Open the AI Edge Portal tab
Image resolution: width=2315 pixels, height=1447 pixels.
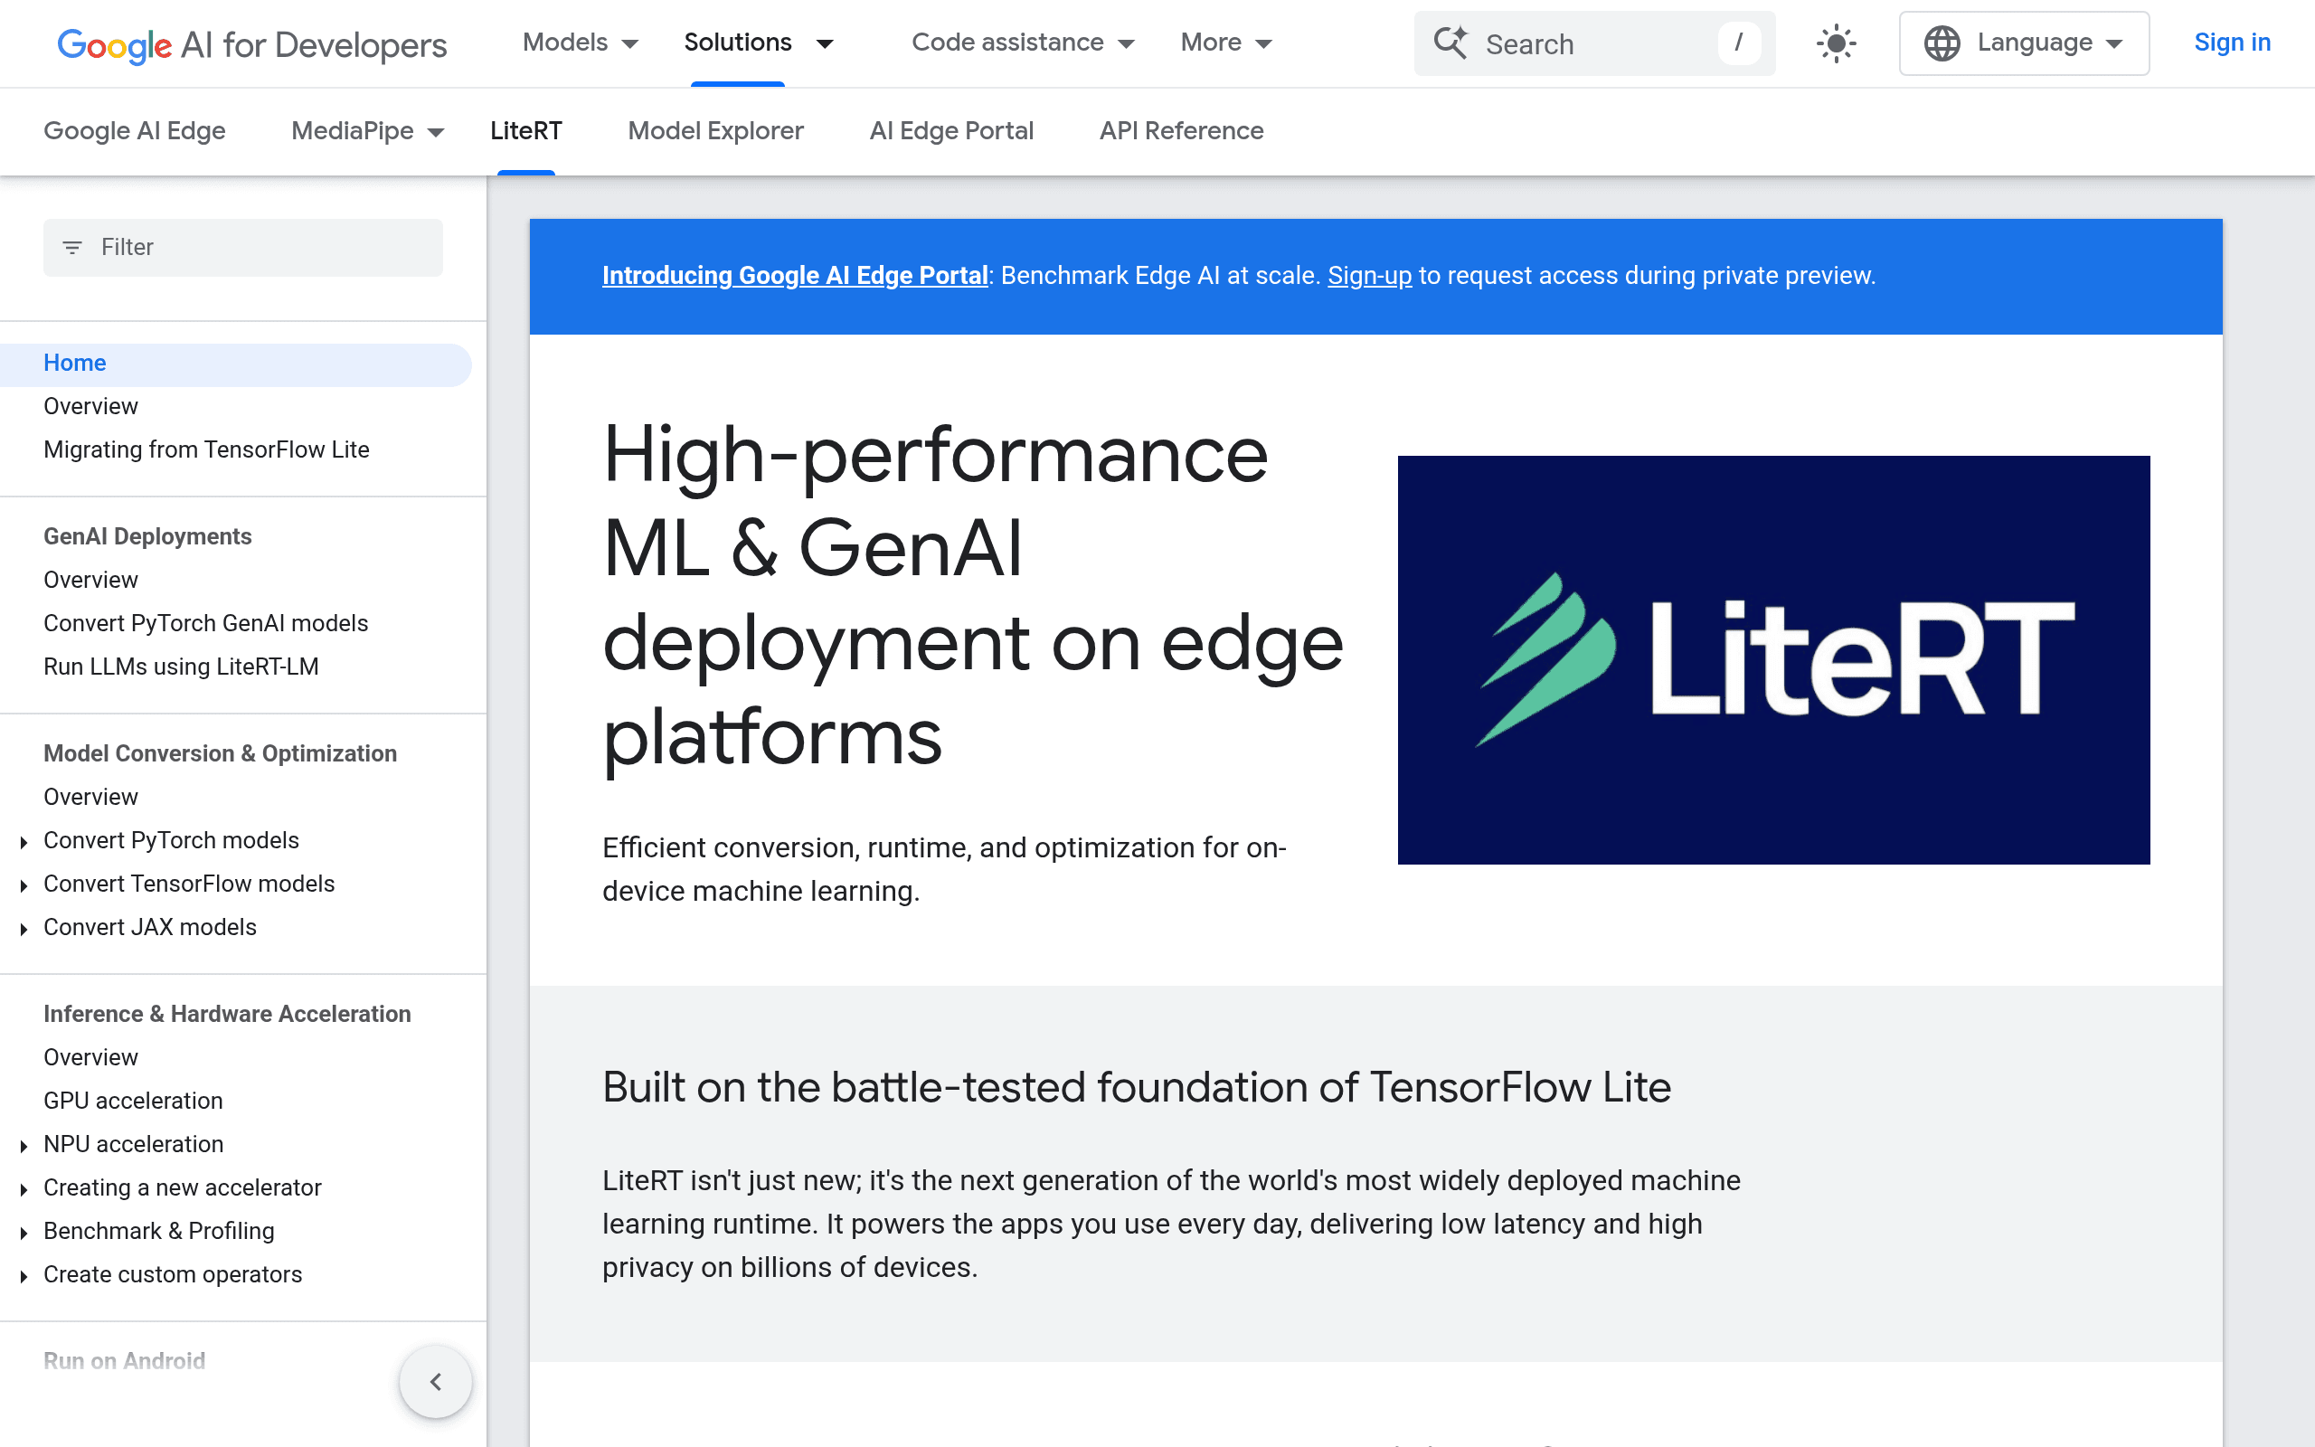952,131
